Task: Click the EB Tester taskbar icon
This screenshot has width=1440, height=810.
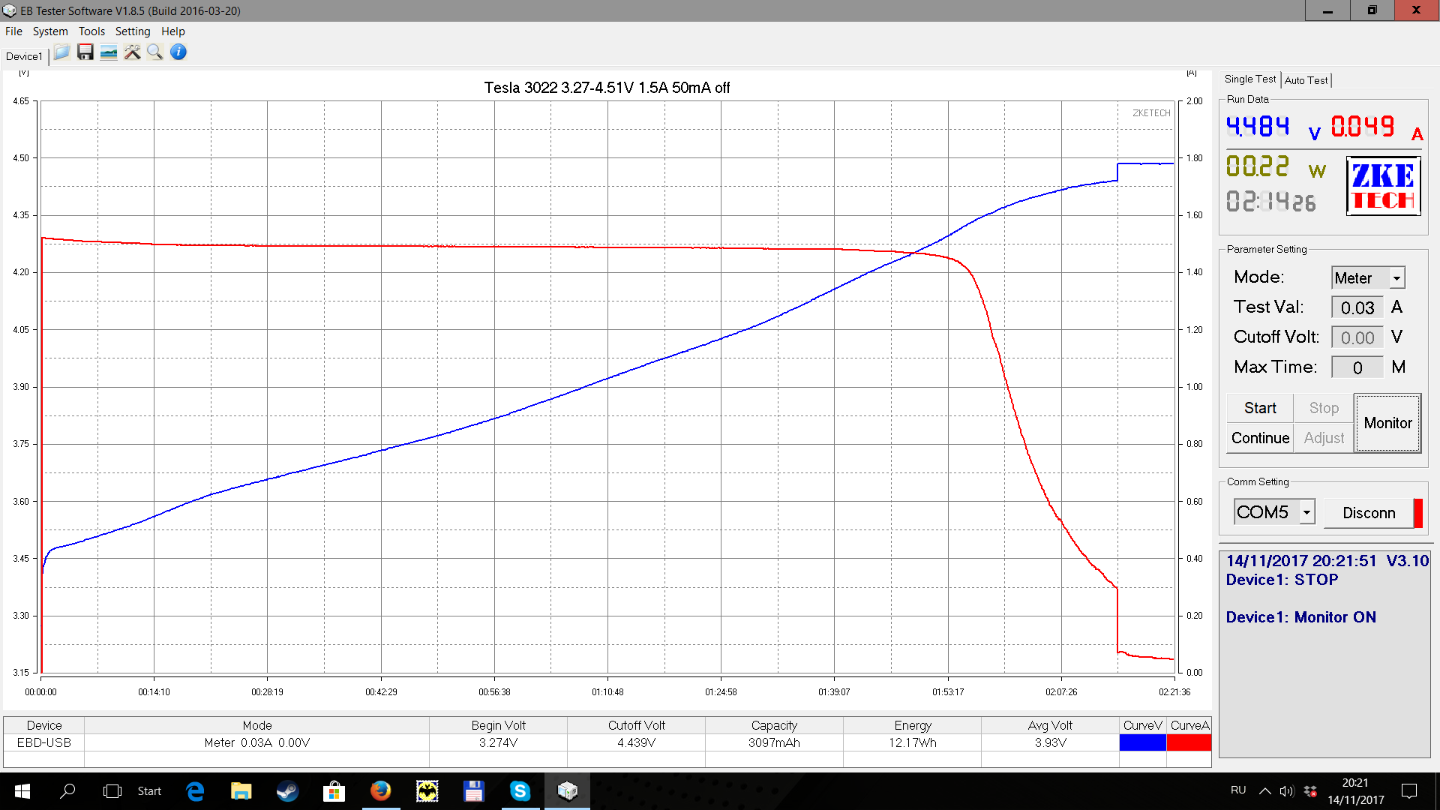Action: coord(567,790)
